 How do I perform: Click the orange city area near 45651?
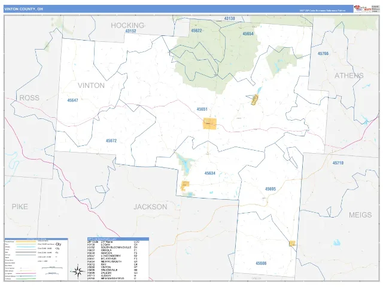209,124
